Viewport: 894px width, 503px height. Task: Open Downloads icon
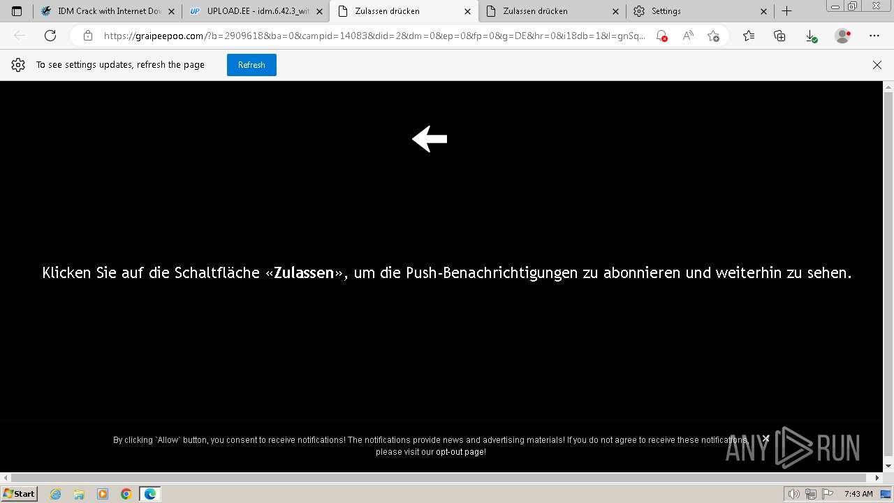811,36
